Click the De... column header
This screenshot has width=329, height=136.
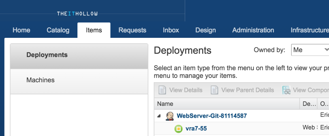click(x=308, y=104)
